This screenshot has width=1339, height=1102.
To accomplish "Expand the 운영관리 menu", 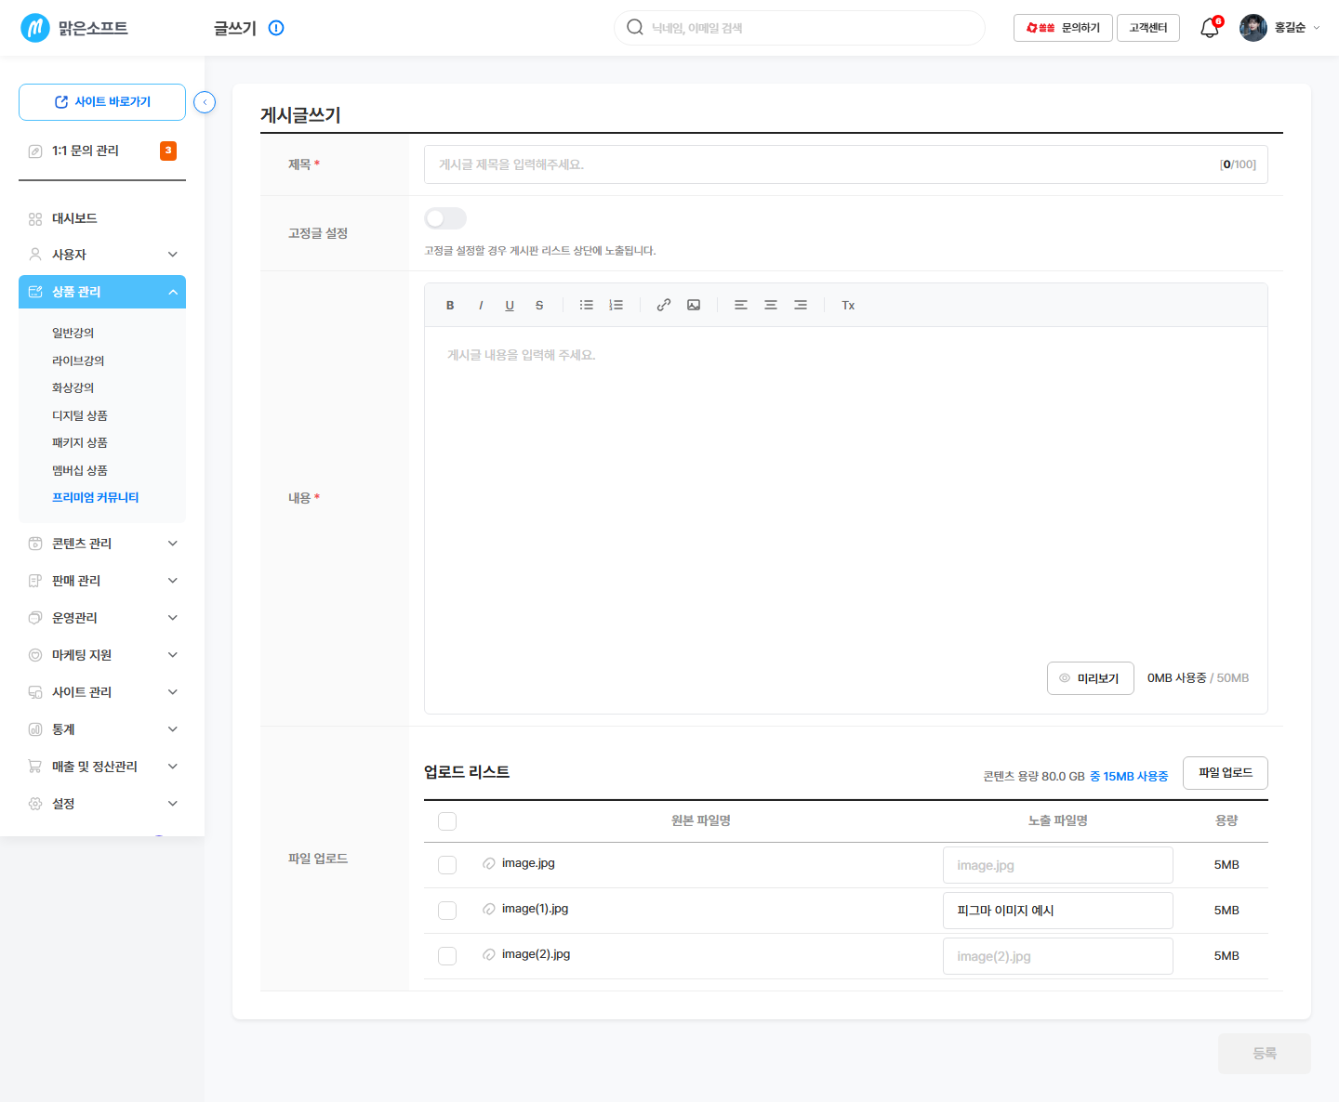I will (x=102, y=618).
